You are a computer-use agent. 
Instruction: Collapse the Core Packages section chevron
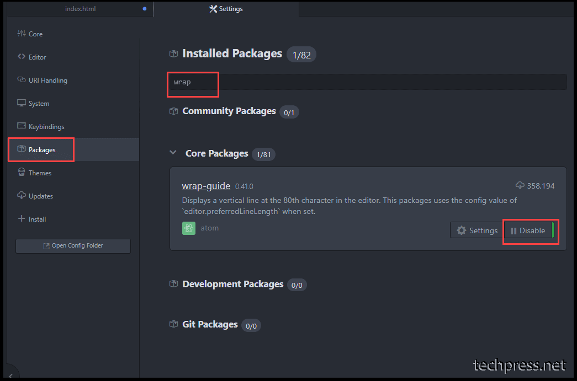[173, 152]
